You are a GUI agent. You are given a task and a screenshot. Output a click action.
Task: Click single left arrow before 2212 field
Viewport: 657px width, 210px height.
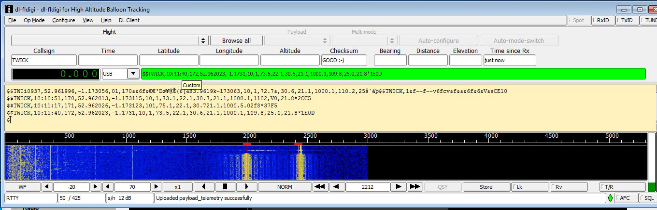[x=337, y=187]
